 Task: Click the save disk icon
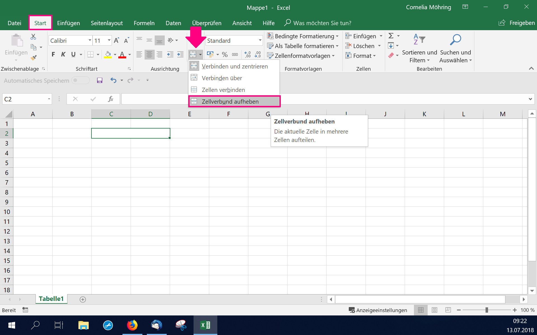pos(100,80)
